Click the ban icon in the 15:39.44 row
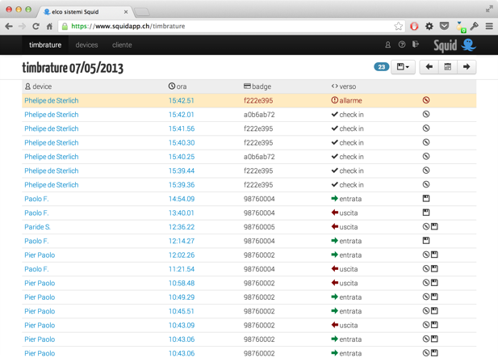 (x=426, y=171)
